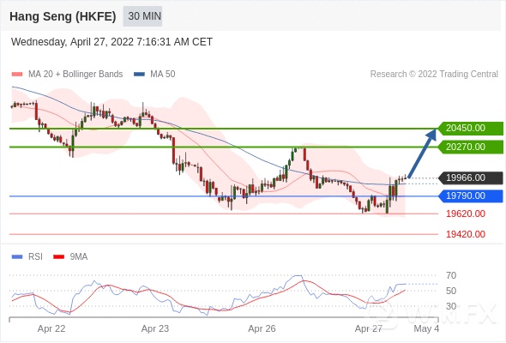
Task: Click the 9MA legend swatch
Action: [58, 257]
